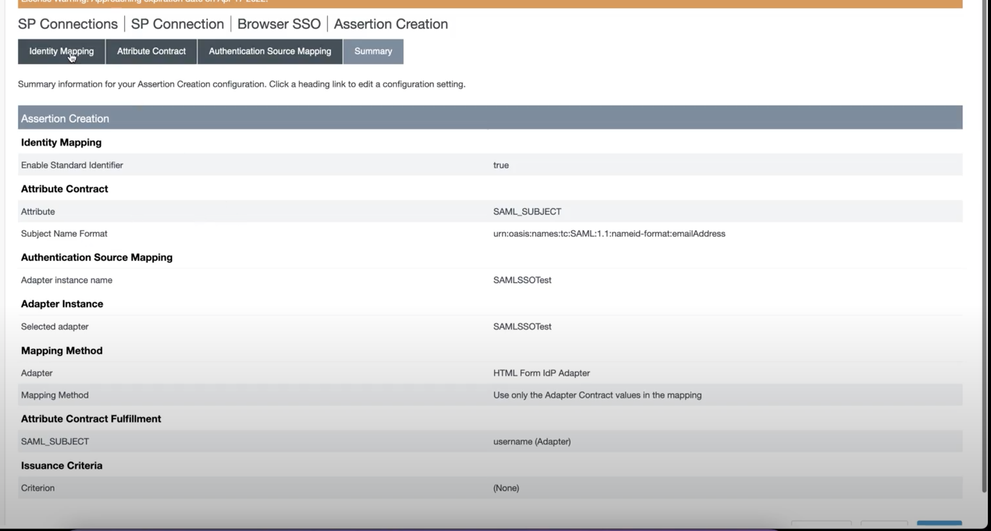This screenshot has width=991, height=531.
Task: Open the Attribute Contract tab
Action: click(x=151, y=51)
